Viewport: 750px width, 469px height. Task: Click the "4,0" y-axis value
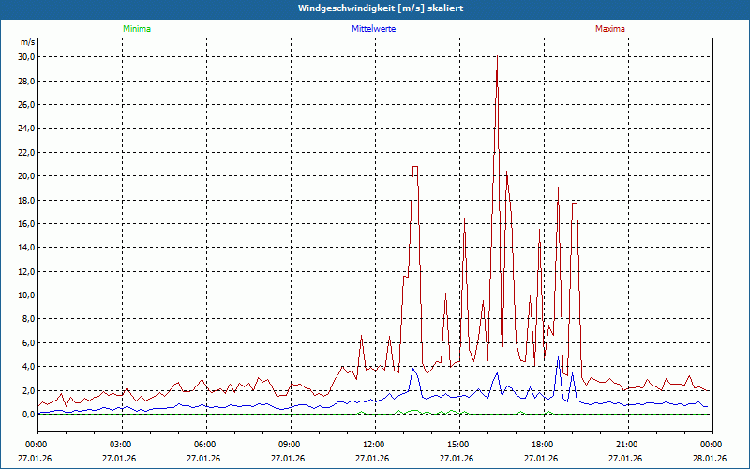(28, 367)
